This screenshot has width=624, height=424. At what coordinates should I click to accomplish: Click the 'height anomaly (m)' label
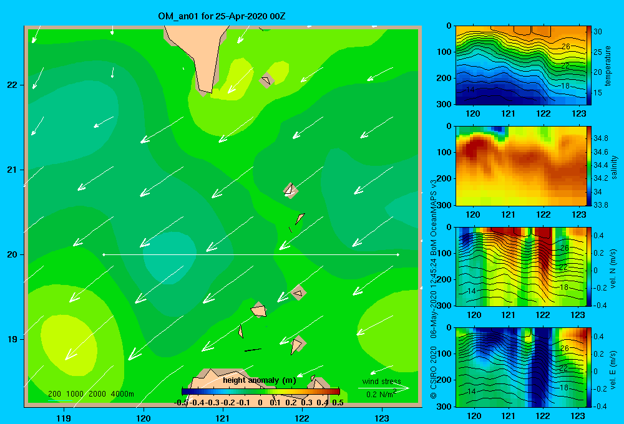260,380
